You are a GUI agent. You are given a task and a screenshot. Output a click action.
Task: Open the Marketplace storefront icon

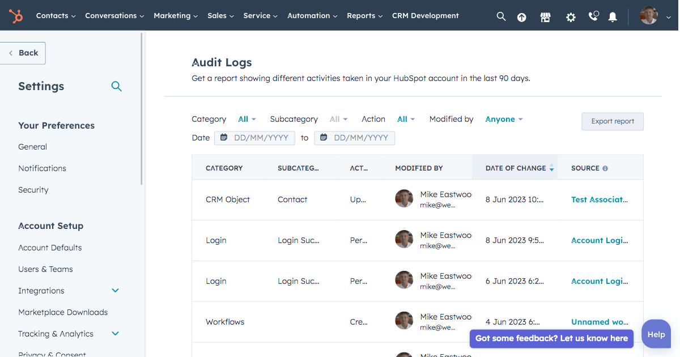[546, 17]
